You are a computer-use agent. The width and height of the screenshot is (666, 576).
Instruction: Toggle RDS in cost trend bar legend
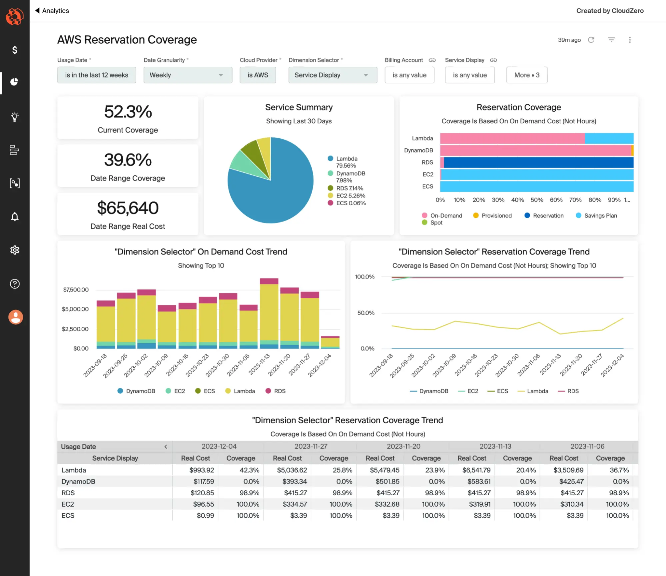276,391
